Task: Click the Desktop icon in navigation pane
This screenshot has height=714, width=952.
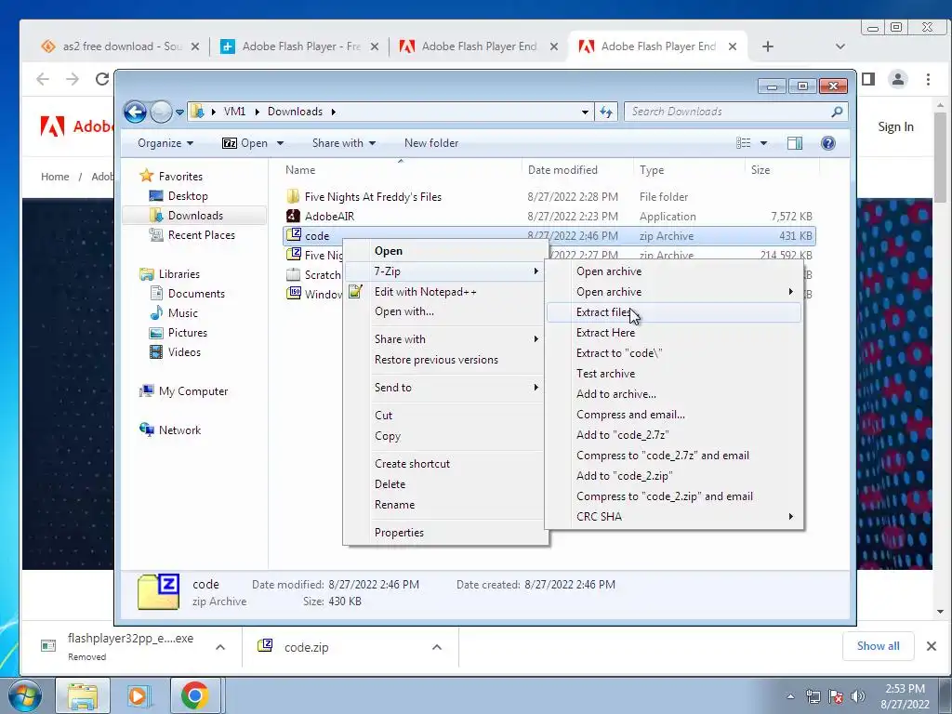Action: click(156, 195)
